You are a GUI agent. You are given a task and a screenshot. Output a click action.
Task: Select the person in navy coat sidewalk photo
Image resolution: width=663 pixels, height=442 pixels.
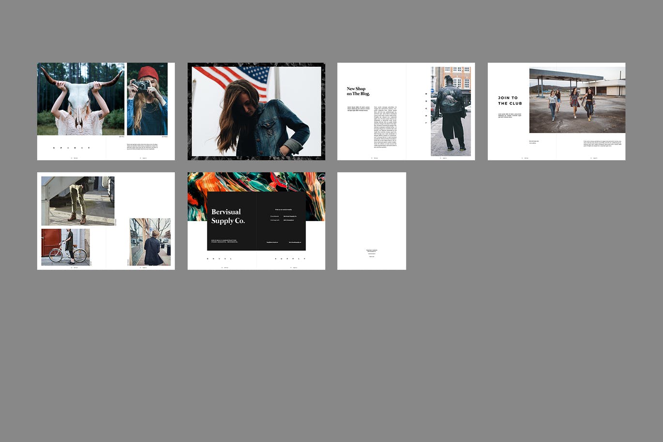pyautogui.click(x=150, y=242)
